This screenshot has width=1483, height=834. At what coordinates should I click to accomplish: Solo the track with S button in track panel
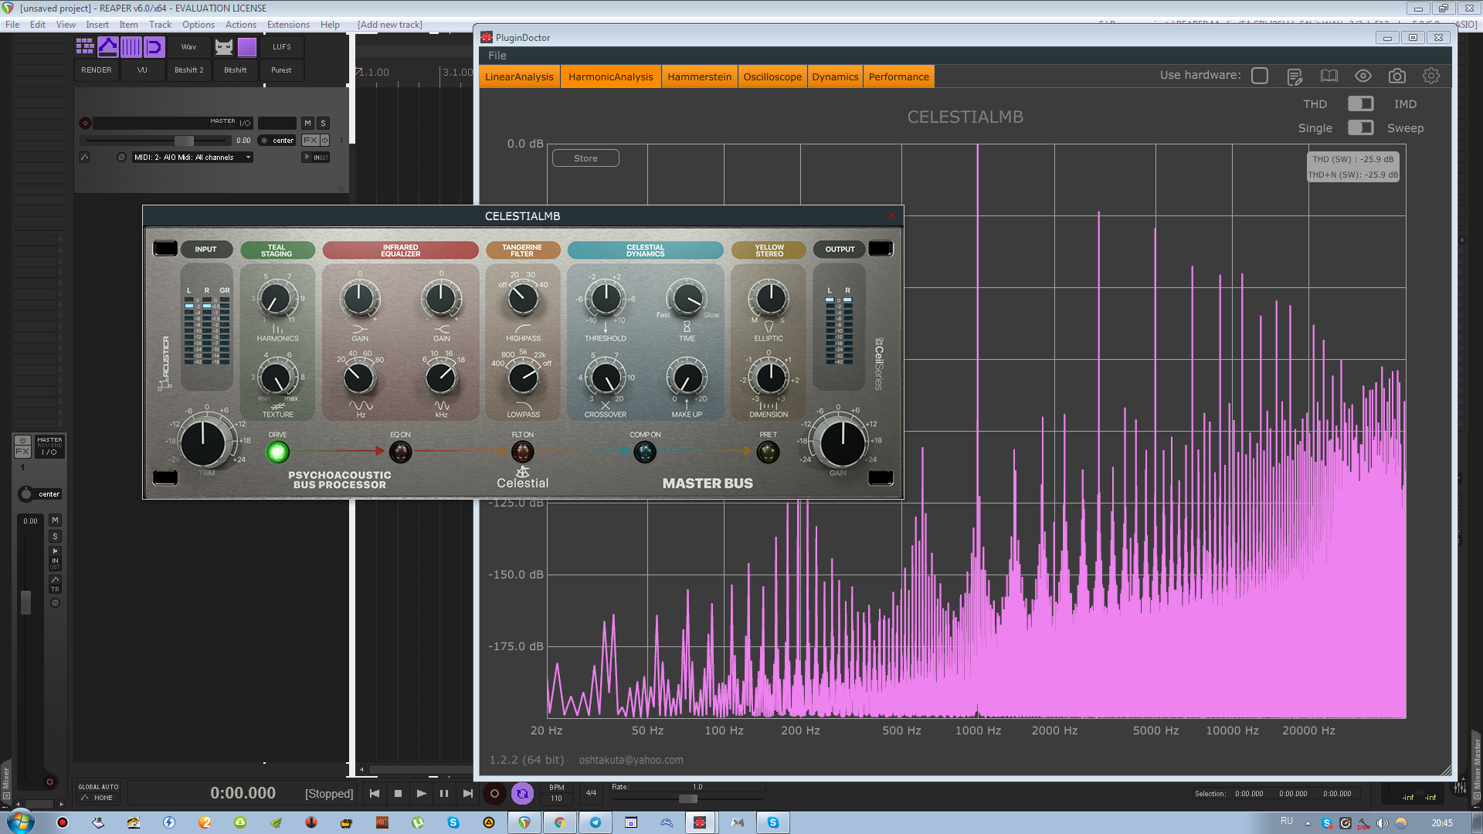pyautogui.click(x=323, y=123)
